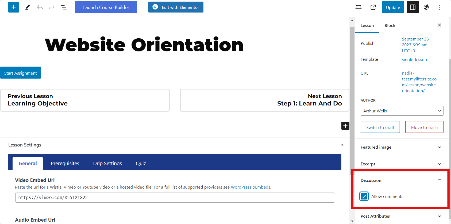Select the General settings tab
Screen dimensions: 451x224
[28, 163]
